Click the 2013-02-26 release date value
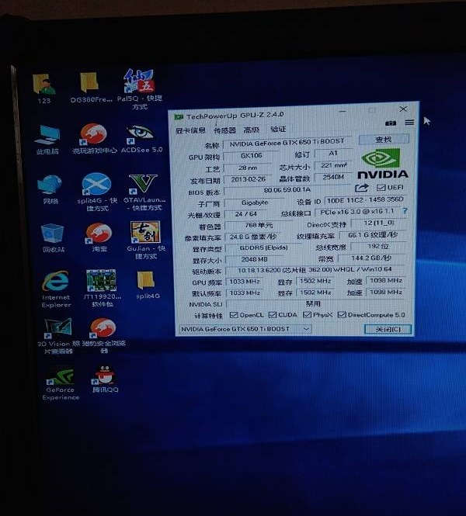Screen dimensions: 466x516 [x=248, y=179]
